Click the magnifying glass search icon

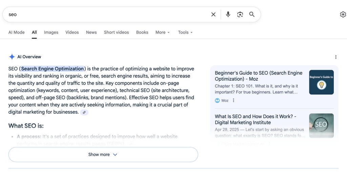[252, 15]
